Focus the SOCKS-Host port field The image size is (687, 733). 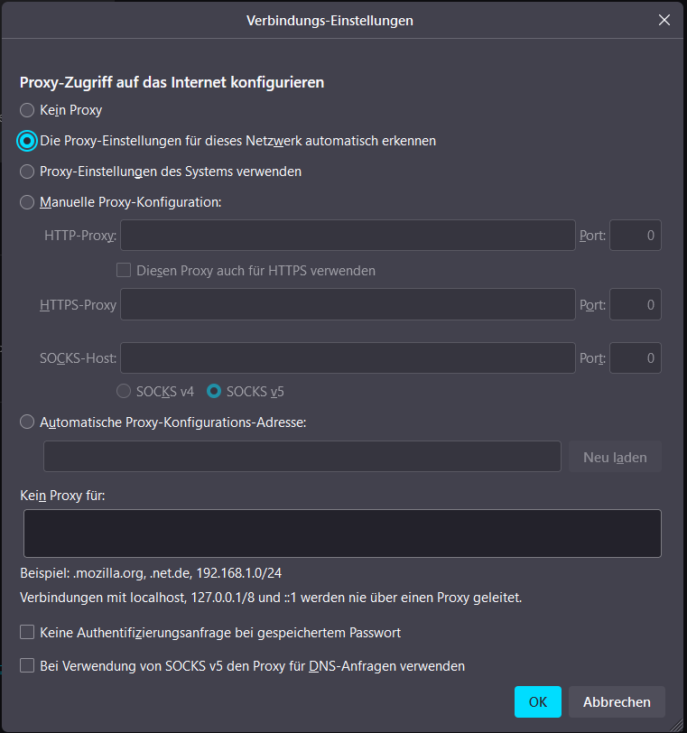(x=636, y=357)
